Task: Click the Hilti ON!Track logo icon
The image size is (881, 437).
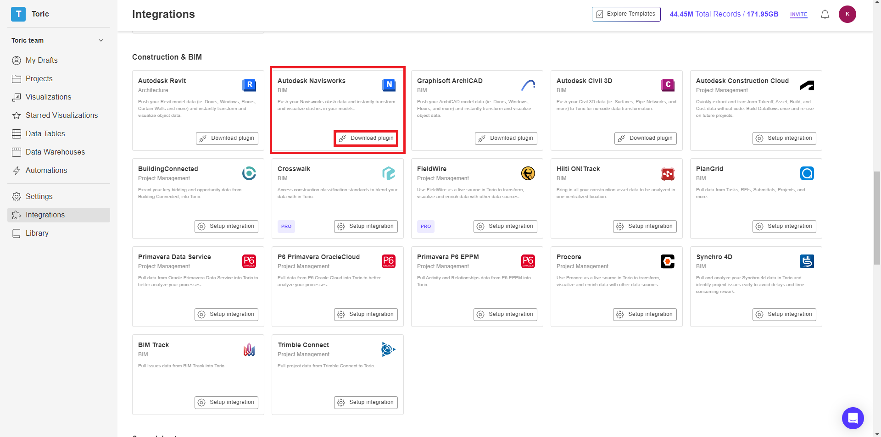Action: (x=668, y=174)
